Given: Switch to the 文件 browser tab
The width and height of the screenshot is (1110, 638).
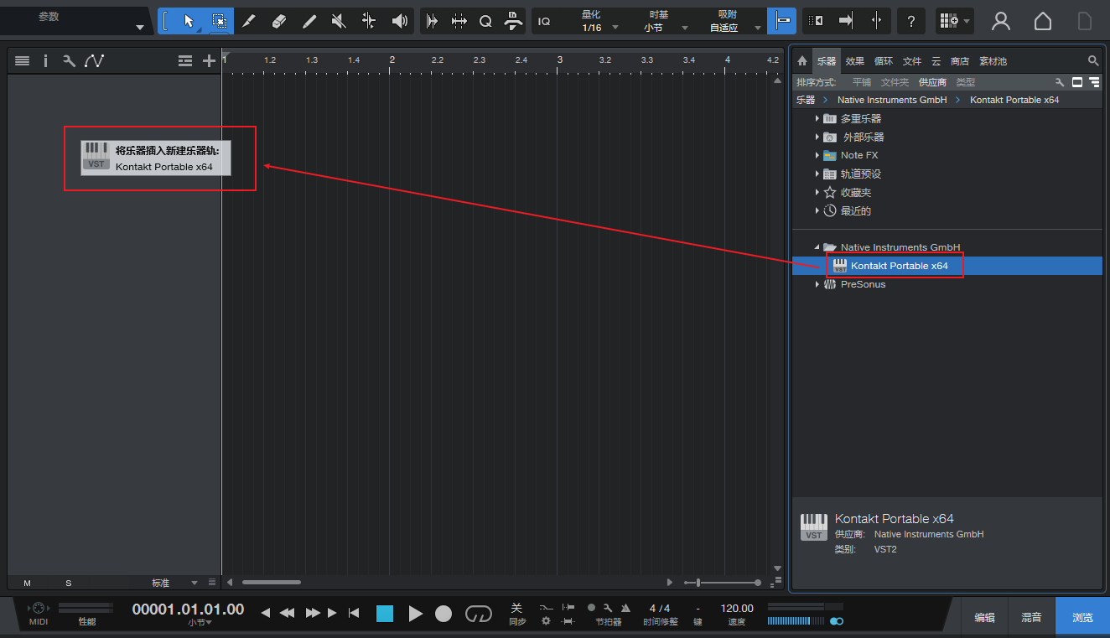Looking at the screenshot, I should [x=912, y=61].
